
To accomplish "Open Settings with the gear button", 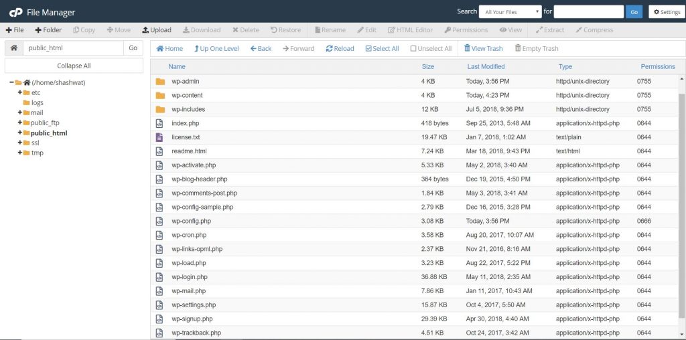I will [x=667, y=12].
